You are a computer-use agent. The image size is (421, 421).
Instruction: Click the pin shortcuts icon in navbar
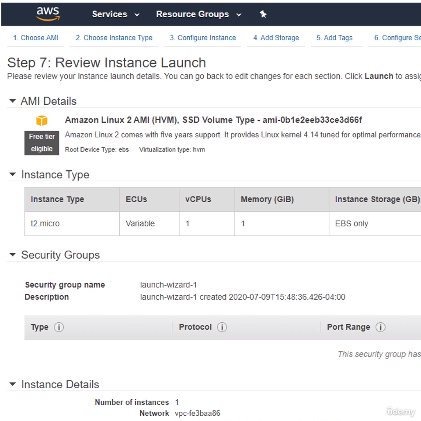tap(263, 14)
